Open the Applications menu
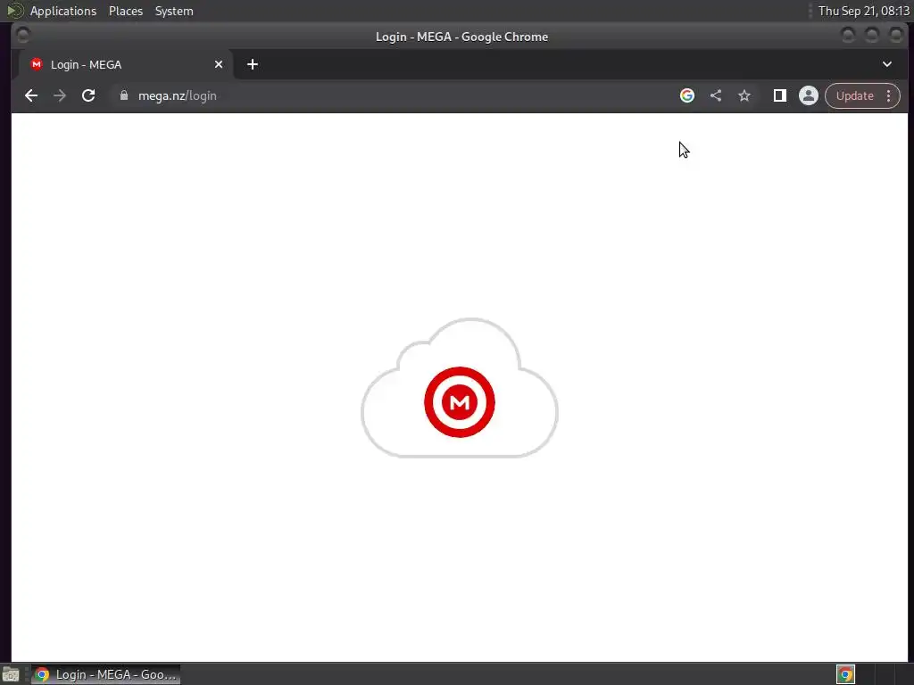The image size is (914, 685). point(63,11)
